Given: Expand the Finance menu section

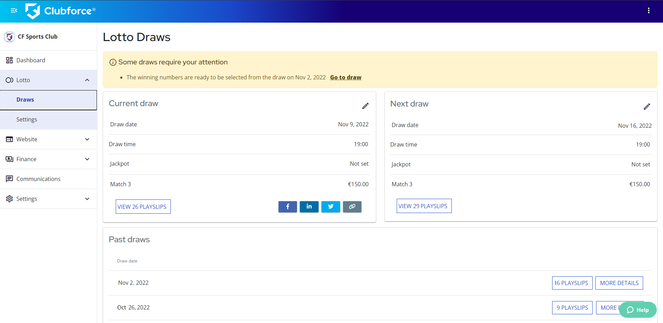Looking at the screenshot, I should coord(87,159).
